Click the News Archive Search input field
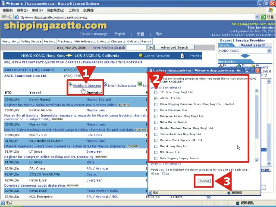Screen dimensions: 276x207 (x=136, y=47)
